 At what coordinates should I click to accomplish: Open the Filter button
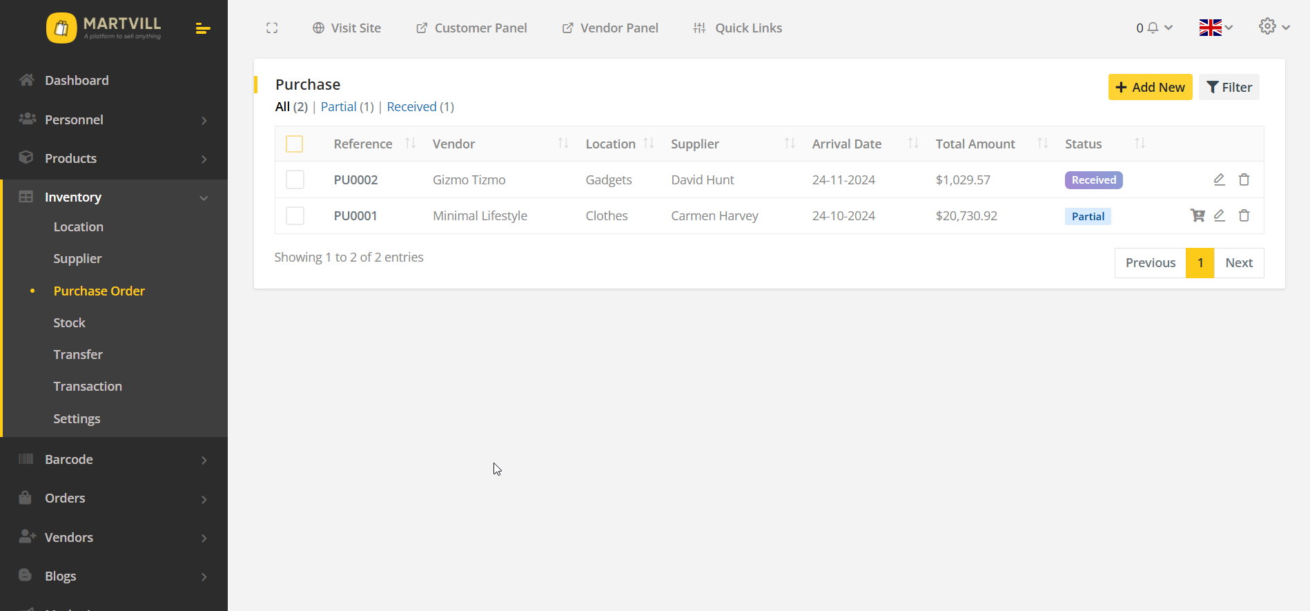pyautogui.click(x=1229, y=87)
